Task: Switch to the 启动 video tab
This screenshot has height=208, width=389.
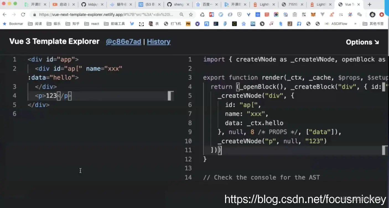Action: (64, 4)
